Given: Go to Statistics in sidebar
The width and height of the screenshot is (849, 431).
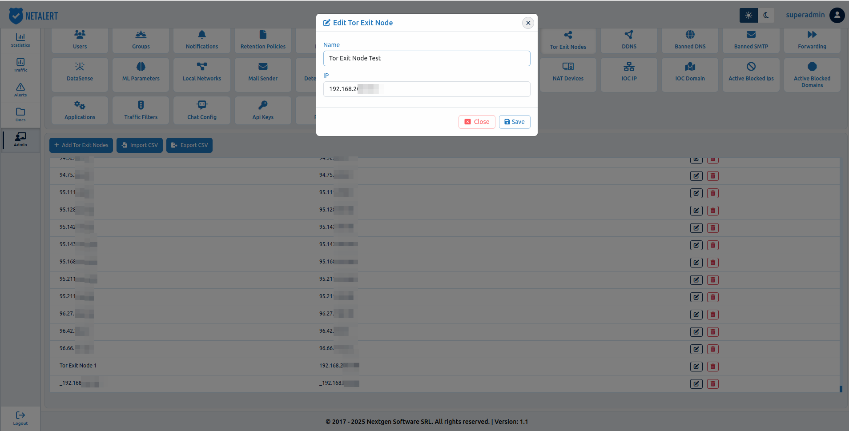Looking at the screenshot, I should pyautogui.click(x=20, y=40).
